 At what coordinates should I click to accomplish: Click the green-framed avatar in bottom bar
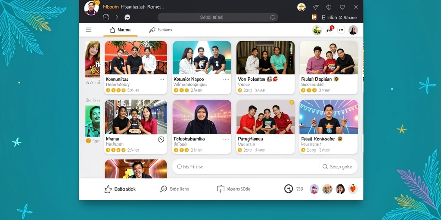click(x=327, y=189)
